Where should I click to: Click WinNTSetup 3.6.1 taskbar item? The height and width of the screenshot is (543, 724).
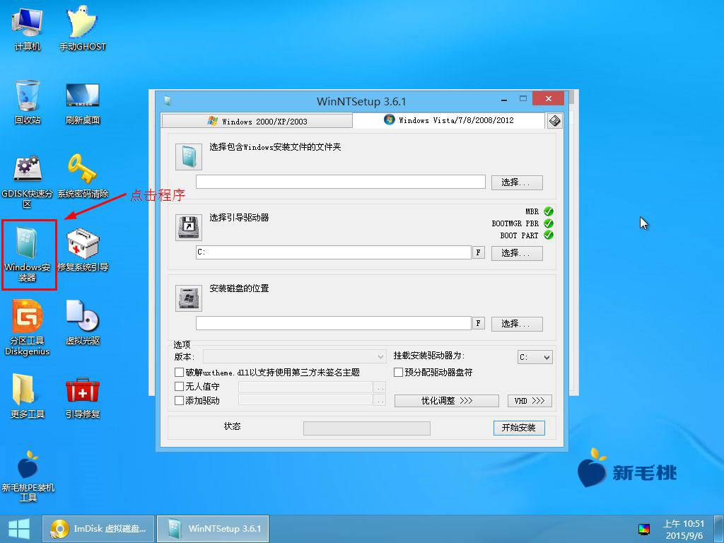coord(213,529)
